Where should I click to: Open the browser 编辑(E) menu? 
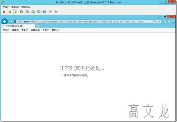click(x=15, y=30)
